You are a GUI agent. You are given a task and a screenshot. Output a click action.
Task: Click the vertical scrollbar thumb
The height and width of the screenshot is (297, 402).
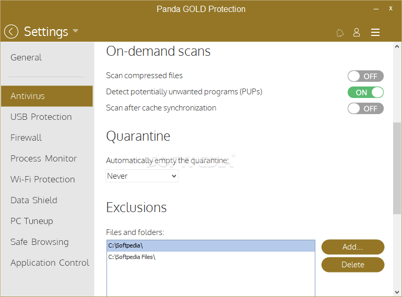tap(397, 168)
